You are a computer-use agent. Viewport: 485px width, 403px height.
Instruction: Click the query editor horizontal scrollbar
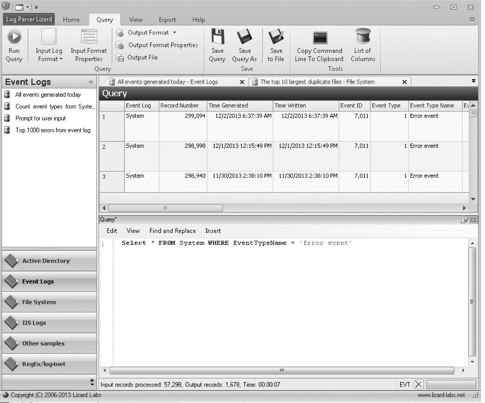282,370
